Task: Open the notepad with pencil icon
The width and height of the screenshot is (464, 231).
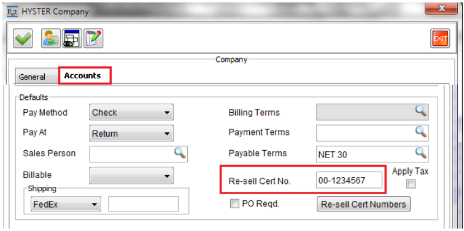Action: 93,39
